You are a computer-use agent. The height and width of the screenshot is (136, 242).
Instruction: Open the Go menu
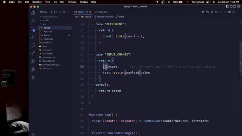(55, 2)
